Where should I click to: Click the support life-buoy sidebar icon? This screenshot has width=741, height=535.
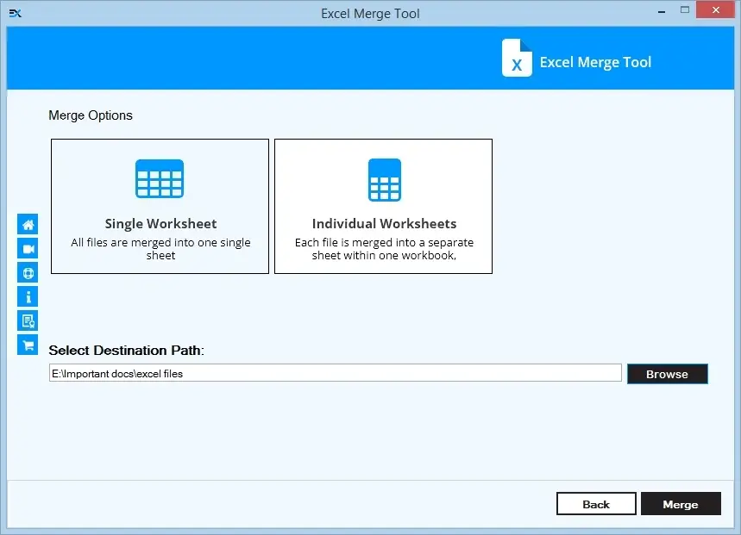point(28,272)
